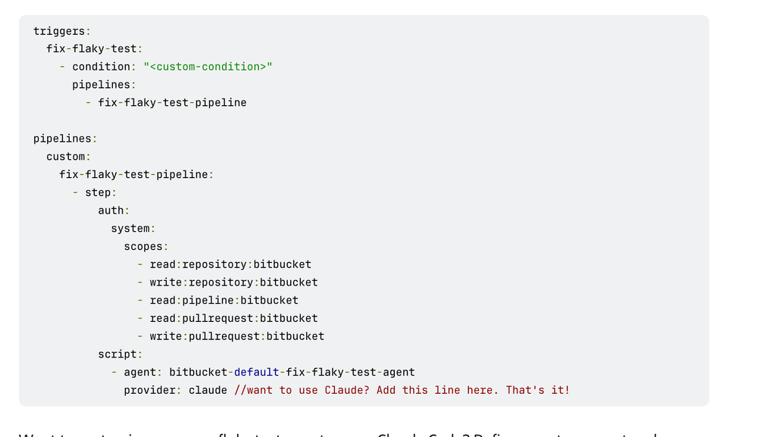Image resolution: width=757 pixels, height=437 pixels.
Task: Click 'read:pullrequest:bitbucket' scope entry
Action: coord(233,318)
